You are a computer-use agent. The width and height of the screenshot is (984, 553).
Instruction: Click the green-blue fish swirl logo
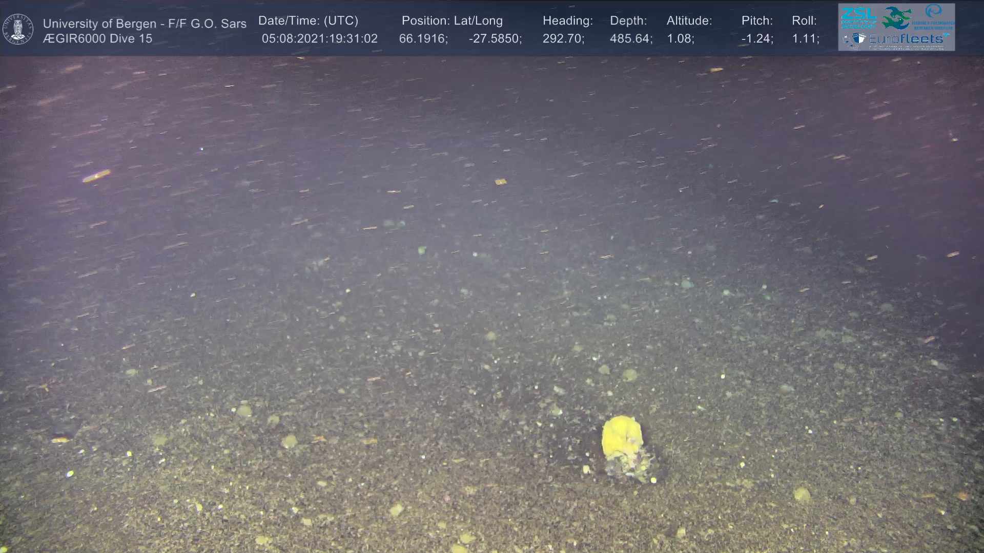click(x=896, y=18)
